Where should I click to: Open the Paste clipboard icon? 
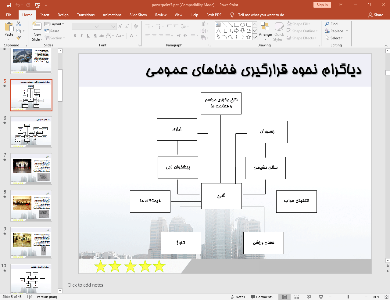pyautogui.click(x=9, y=27)
